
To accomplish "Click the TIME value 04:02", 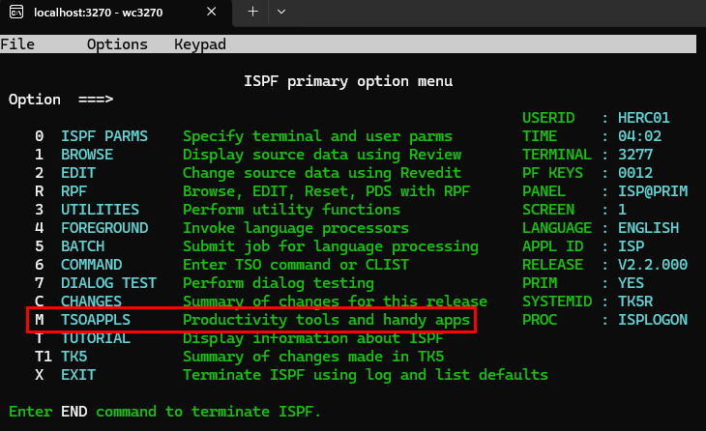I will (x=640, y=136).
